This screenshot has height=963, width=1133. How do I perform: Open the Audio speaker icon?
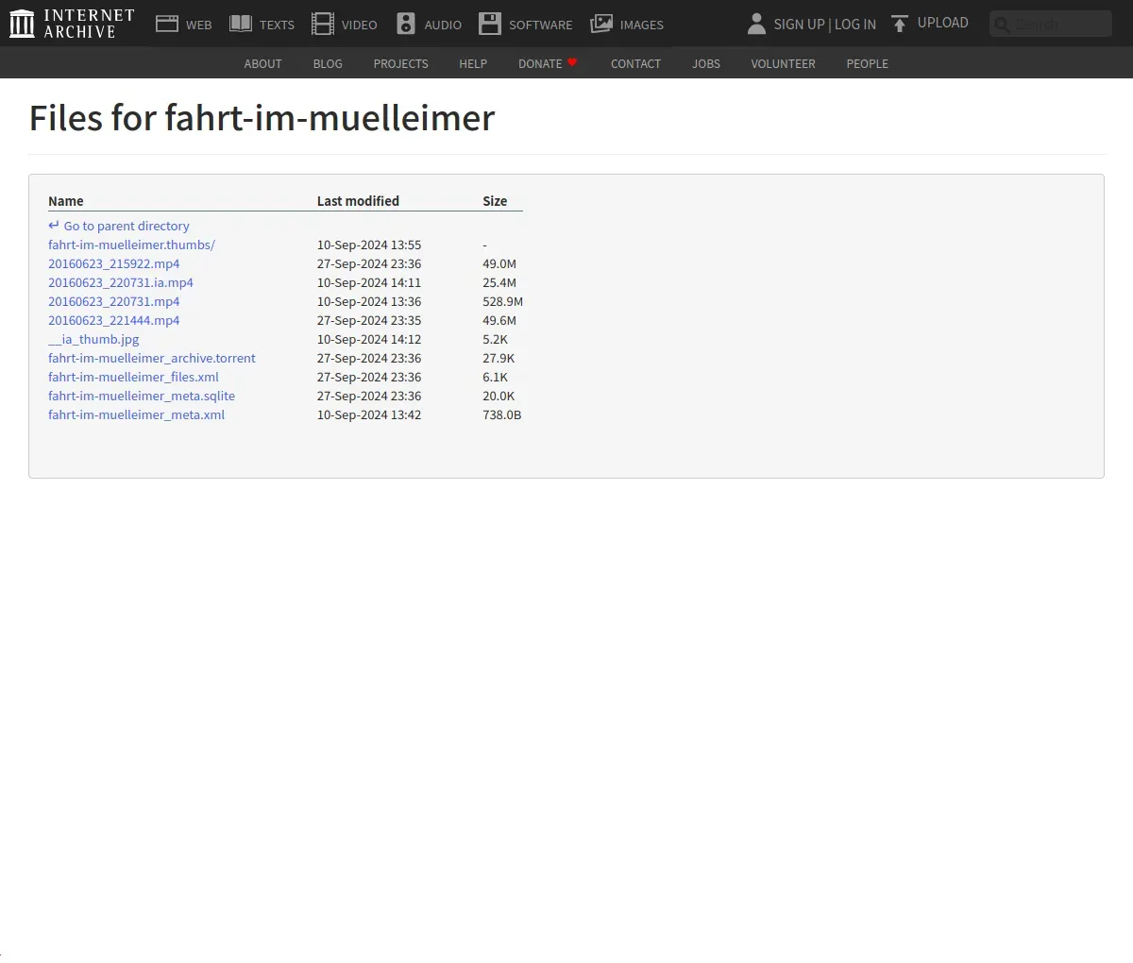[x=406, y=24]
